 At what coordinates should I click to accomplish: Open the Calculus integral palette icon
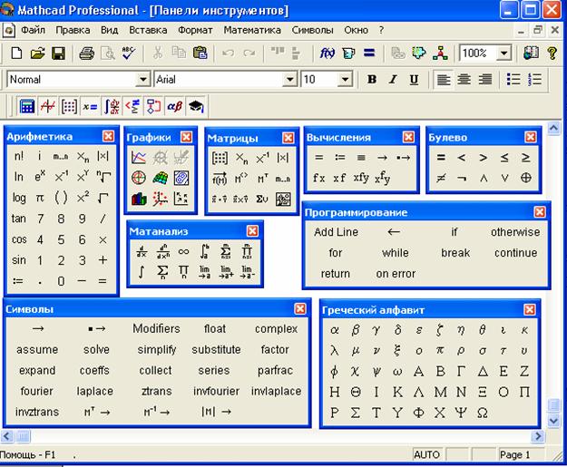[x=112, y=106]
